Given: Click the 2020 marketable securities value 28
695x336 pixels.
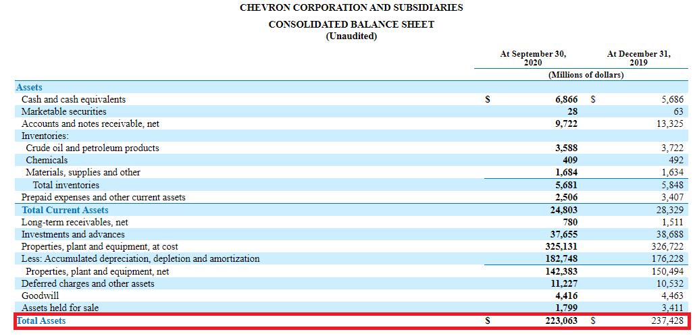Looking at the screenshot, I should (572, 111).
